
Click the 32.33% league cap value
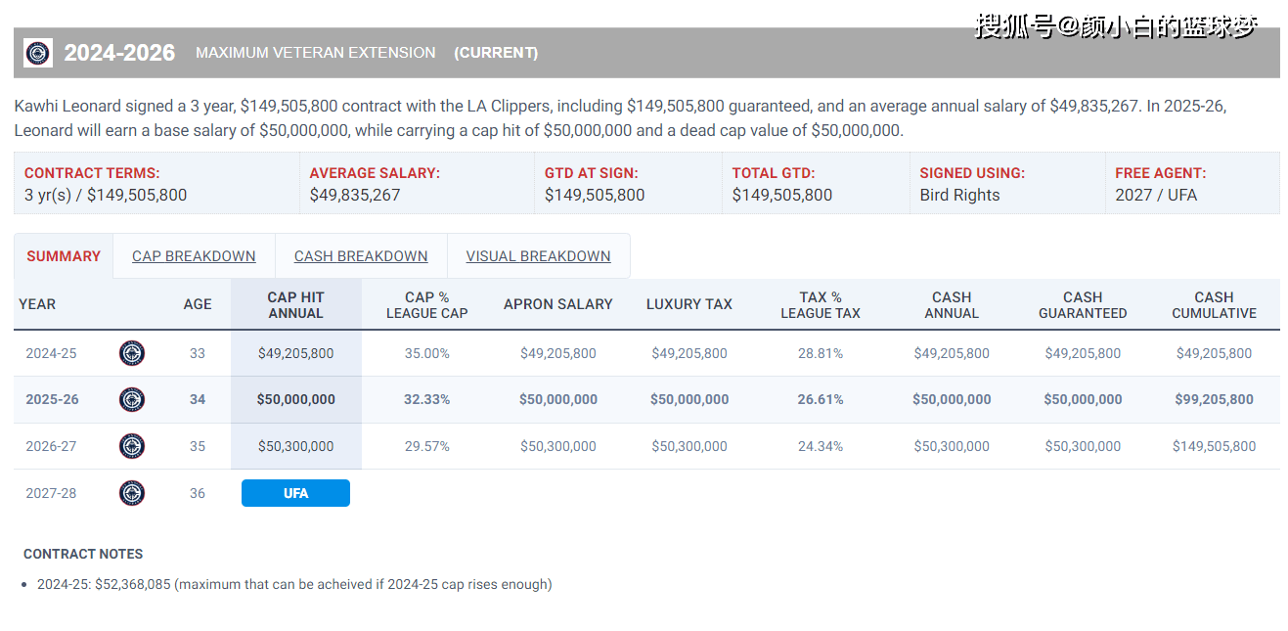click(x=427, y=399)
